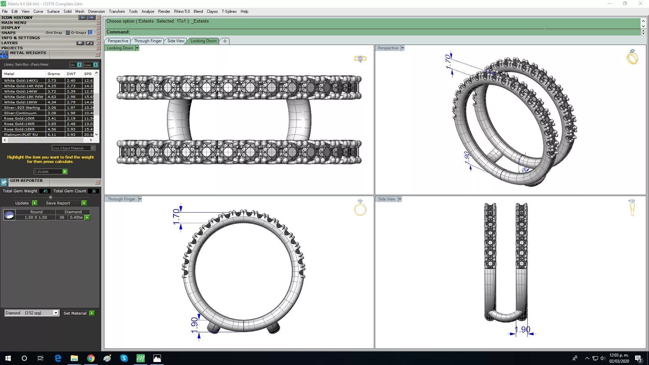
Task: Toggle the Grid Snap switch
Action: click(x=68, y=33)
